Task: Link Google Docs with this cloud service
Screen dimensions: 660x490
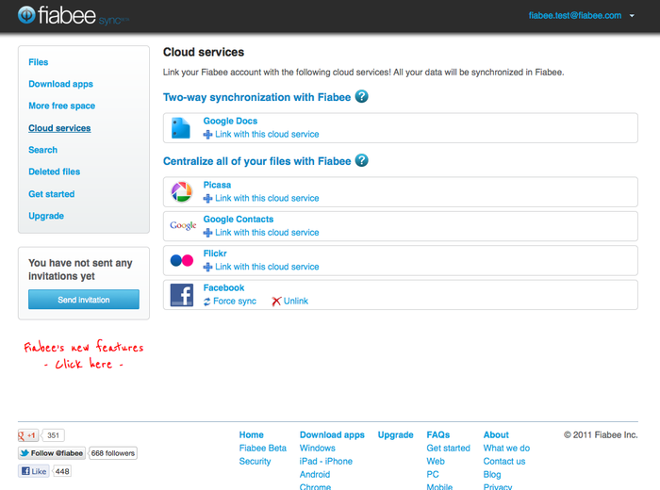Action: click(261, 135)
